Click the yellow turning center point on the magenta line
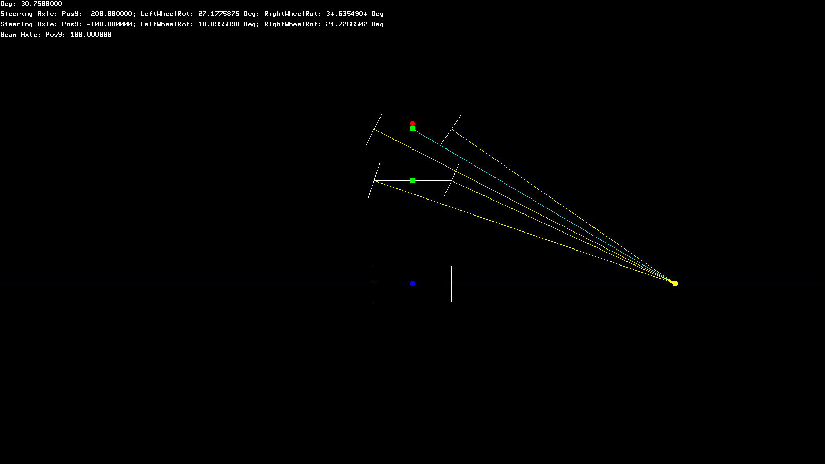 pos(675,284)
